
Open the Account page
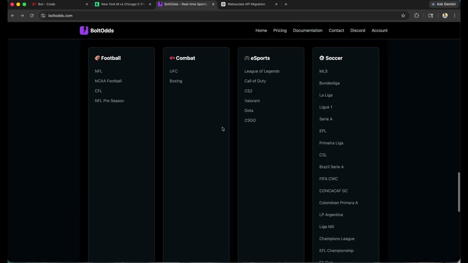[380, 30]
